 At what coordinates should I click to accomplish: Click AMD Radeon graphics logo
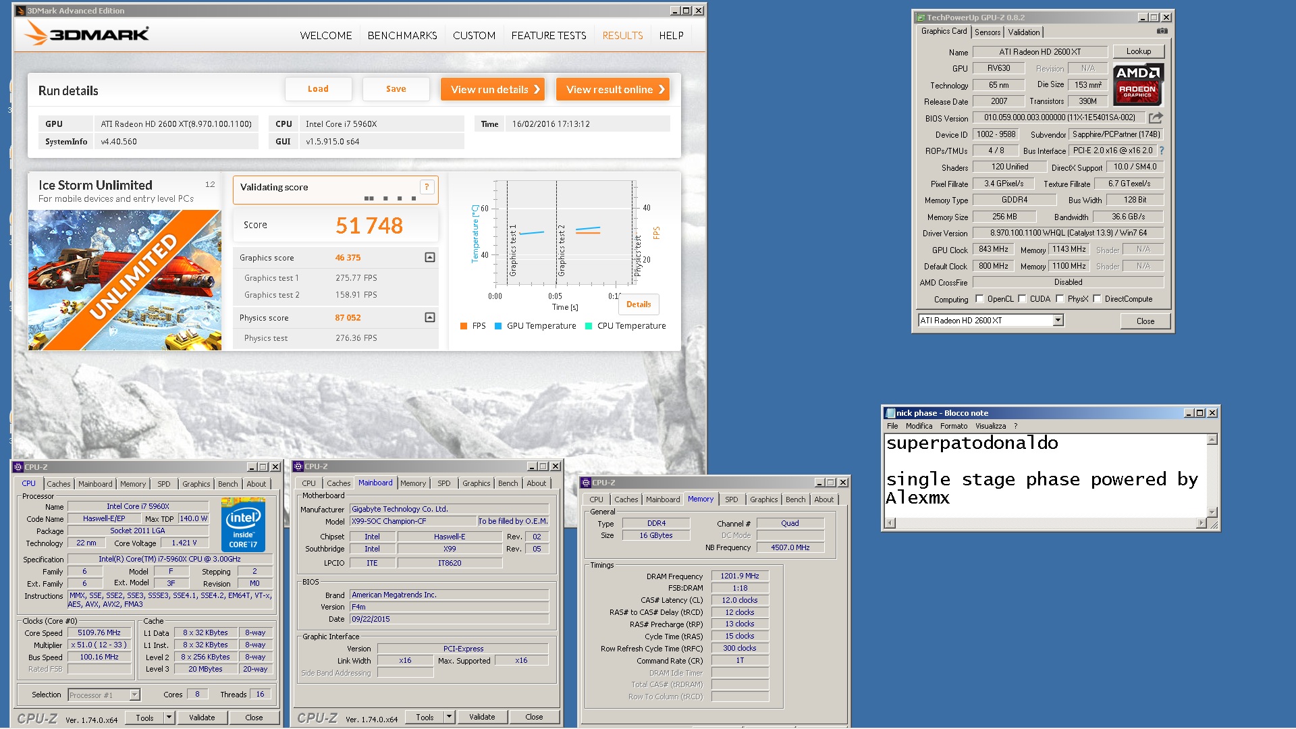1137,85
